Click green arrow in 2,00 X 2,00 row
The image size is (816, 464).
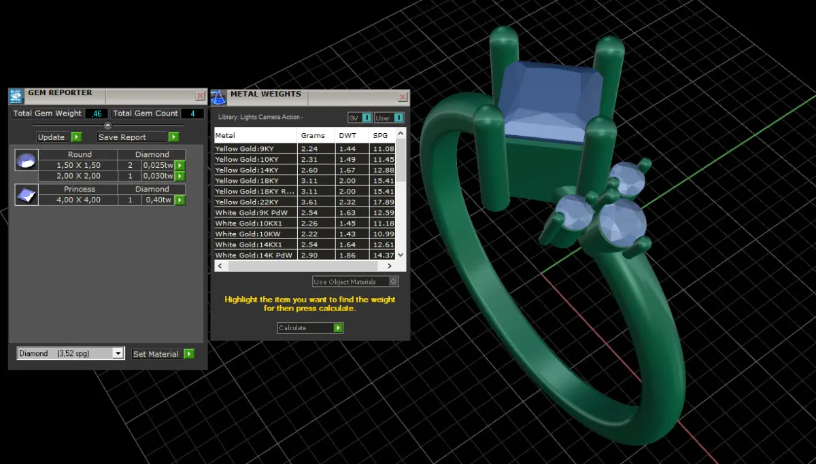click(180, 176)
